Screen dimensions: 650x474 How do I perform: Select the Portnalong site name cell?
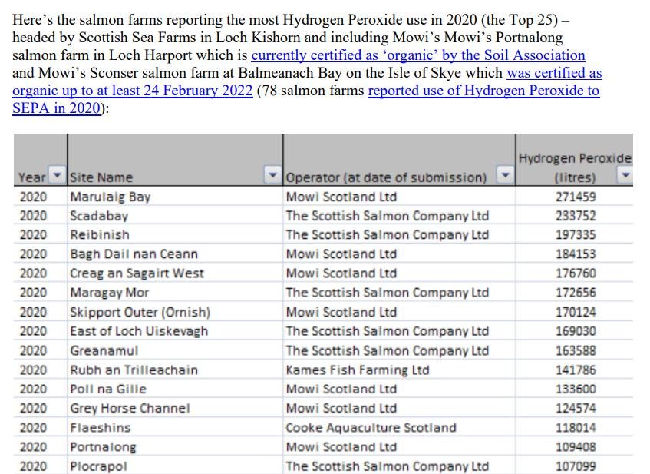pos(103,446)
